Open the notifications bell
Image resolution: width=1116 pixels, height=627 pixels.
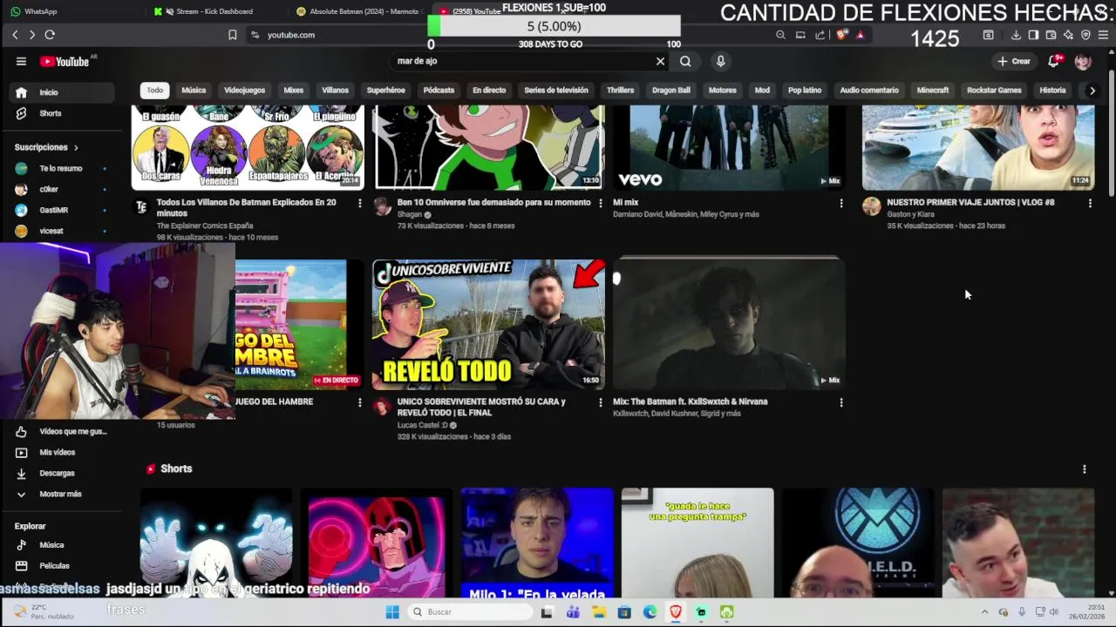(1054, 61)
